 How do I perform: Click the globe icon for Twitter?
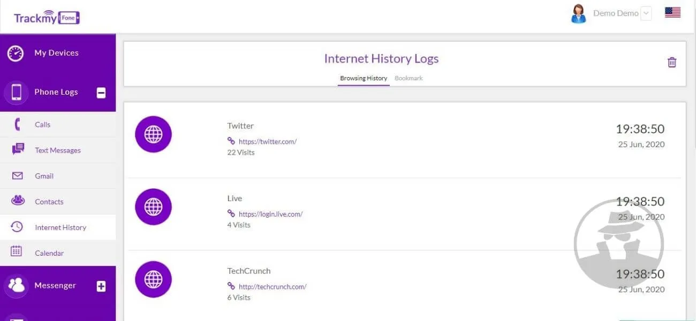tap(153, 134)
